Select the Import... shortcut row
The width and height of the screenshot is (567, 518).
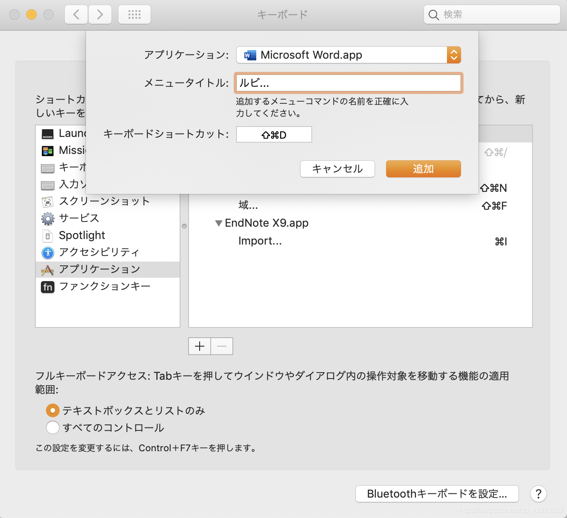pos(361,241)
